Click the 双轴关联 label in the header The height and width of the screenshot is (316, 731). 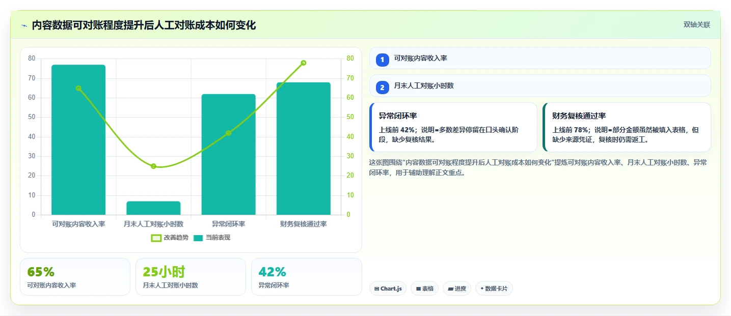(697, 25)
